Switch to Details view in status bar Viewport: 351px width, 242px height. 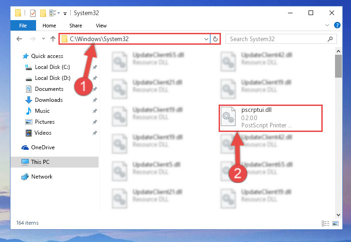[x=325, y=223]
